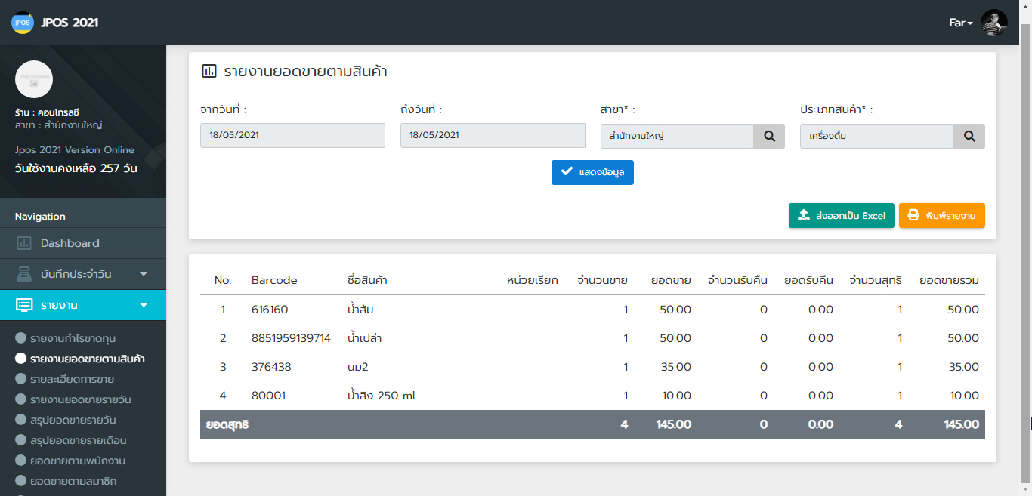Click the shop profile image placeholder
The image size is (1032, 496).
click(x=34, y=79)
